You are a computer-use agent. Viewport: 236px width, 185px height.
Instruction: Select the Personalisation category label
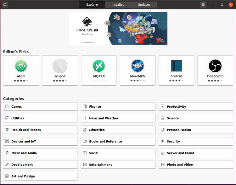point(179,130)
